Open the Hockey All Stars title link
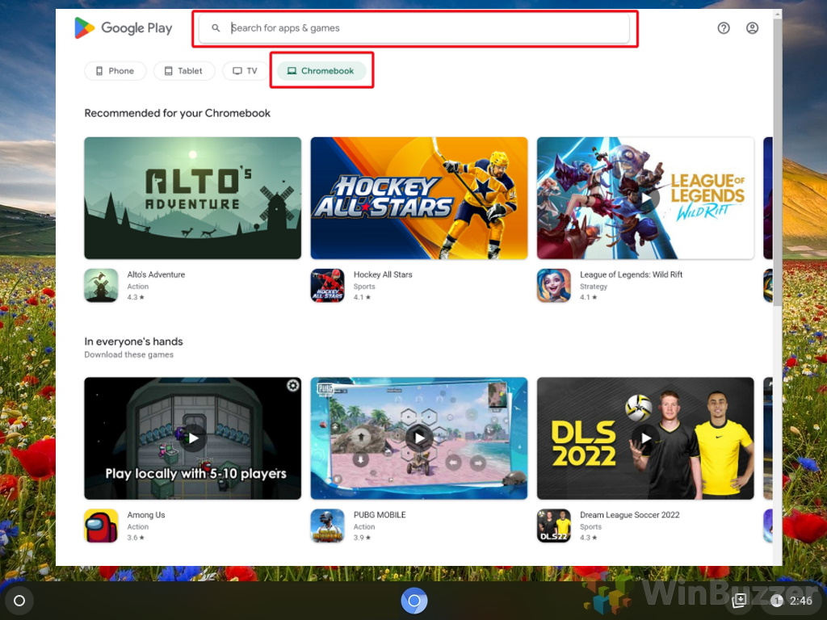This screenshot has height=620, width=827. (x=383, y=274)
